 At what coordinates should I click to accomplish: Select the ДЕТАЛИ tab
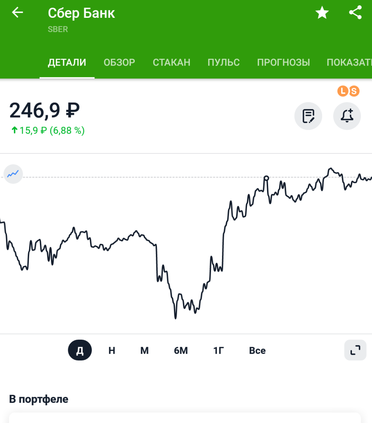pyautogui.click(x=67, y=62)
